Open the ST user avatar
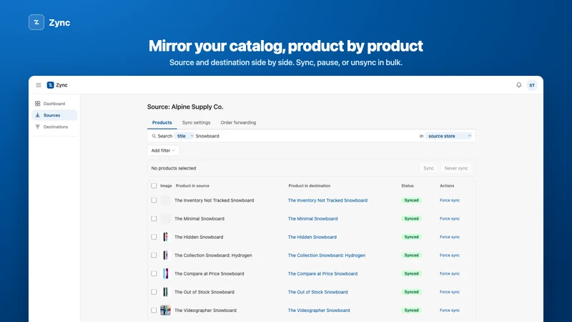Screen dimensions: 572x322 point(532,85)
